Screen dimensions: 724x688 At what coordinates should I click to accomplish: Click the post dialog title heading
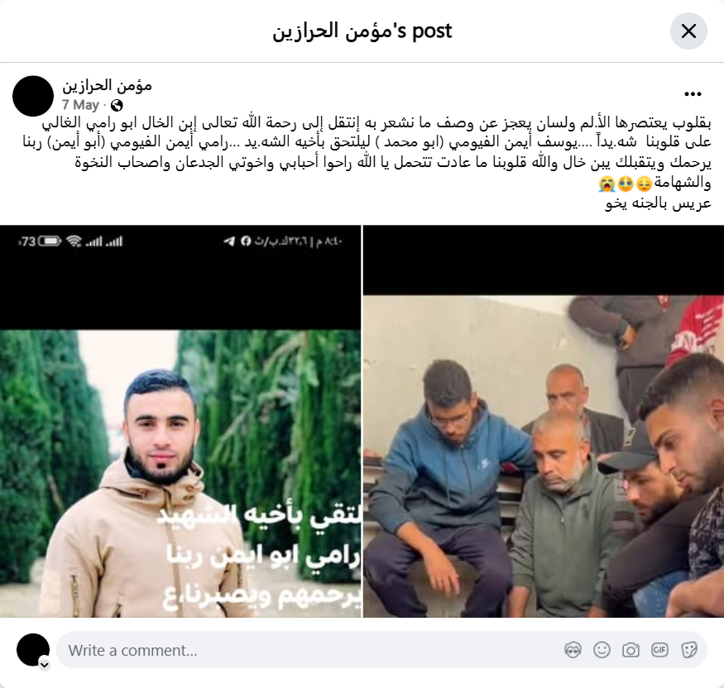[x=362, y=31]
